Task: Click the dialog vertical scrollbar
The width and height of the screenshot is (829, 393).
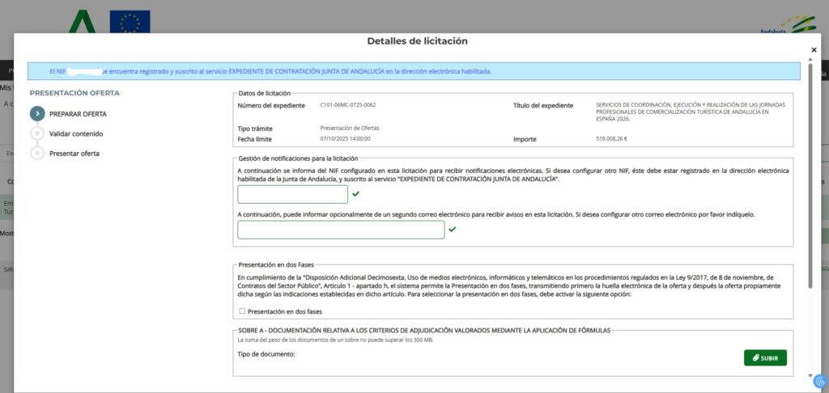Action: tap(810, 176)
